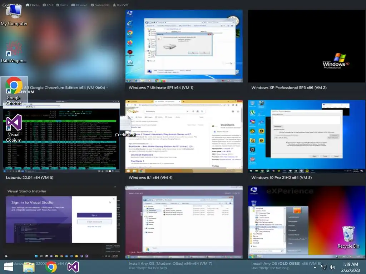The height and width of the screenshot is (274, 366).
Task: Launch File Explorer from the taskbar
Action: (29, 267)
